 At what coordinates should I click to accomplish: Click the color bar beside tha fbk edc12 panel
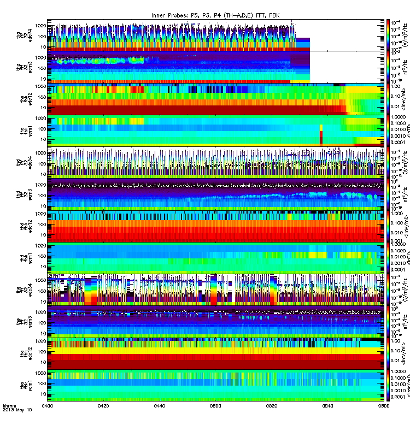point(388,99)
